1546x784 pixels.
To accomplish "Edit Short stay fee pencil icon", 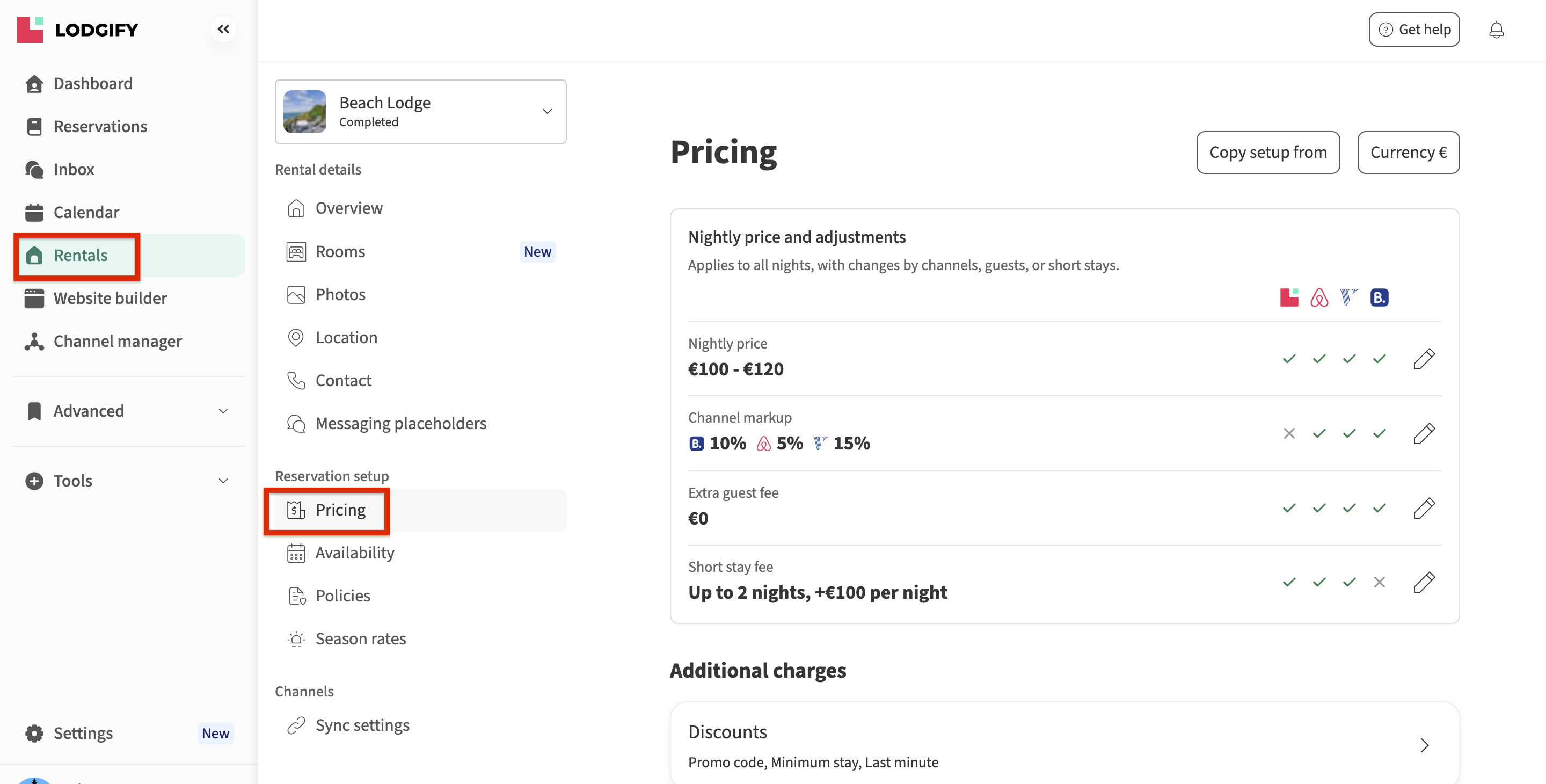I will [x=1424, y=582].
